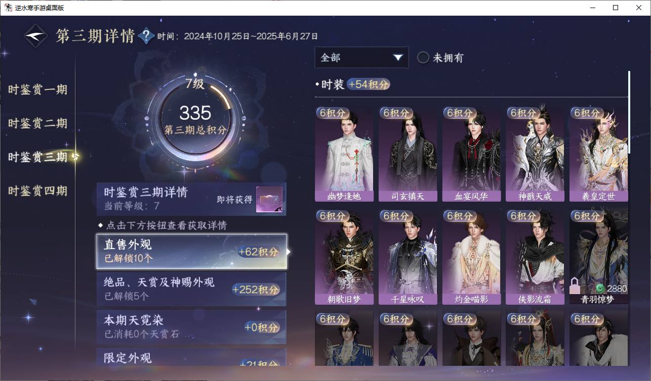Click the 即将获得 reward preview icon
The image size is (651, 381).
269,200
